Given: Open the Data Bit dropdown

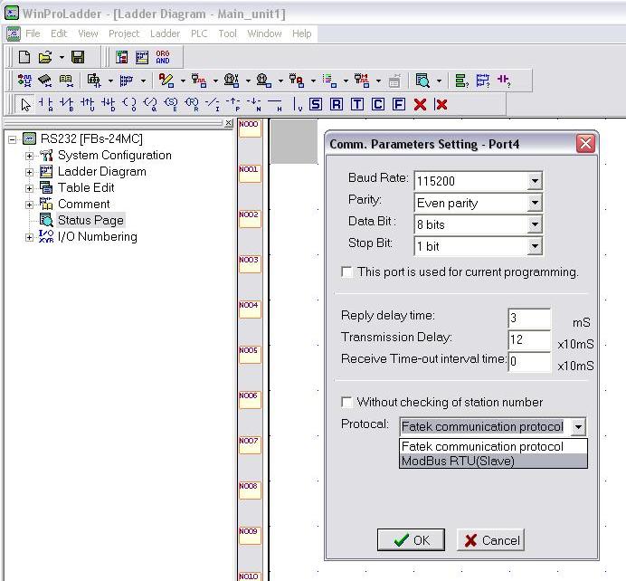Looking at the screenshot, I should coord(535,224).
